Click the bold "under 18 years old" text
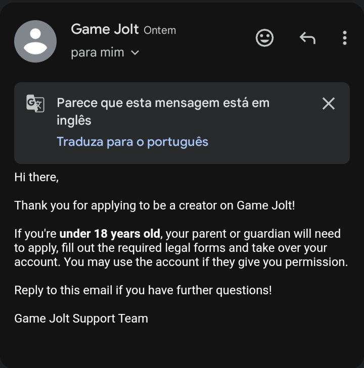 click(x=110, y=234)
